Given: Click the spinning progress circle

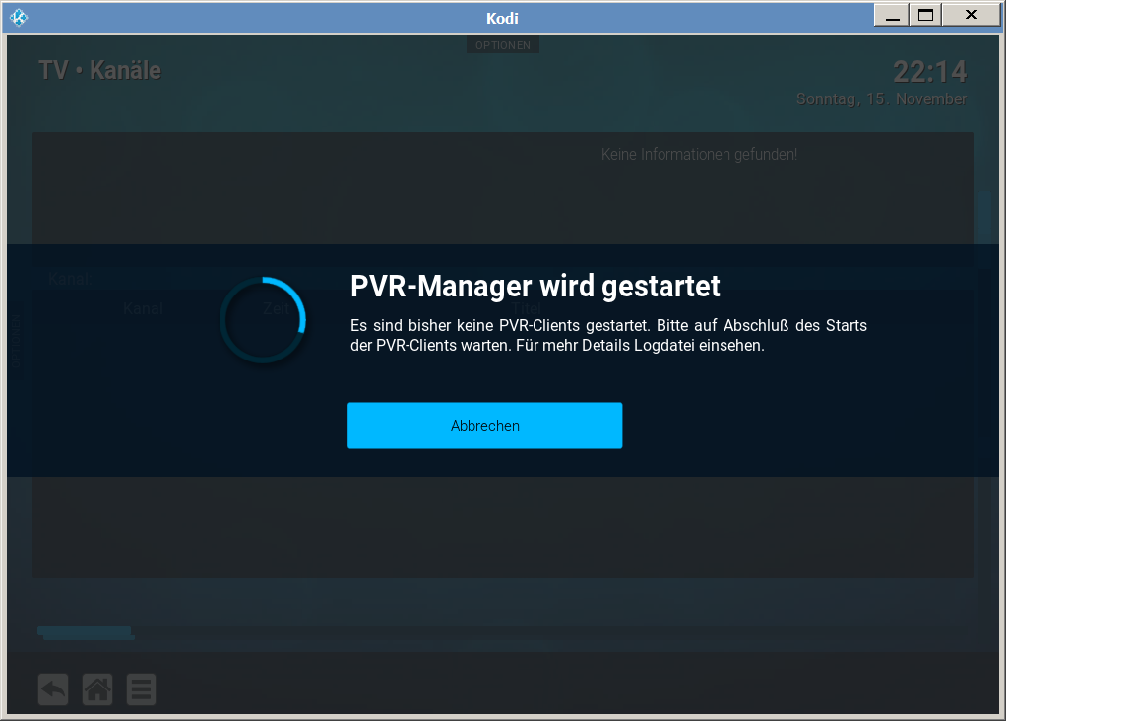Looking at the screenshot, I should (x=263, y=319).
